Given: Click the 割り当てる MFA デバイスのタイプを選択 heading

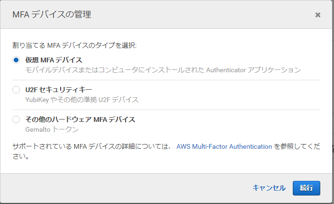Looking at the screenshot, I should (74, 45).
